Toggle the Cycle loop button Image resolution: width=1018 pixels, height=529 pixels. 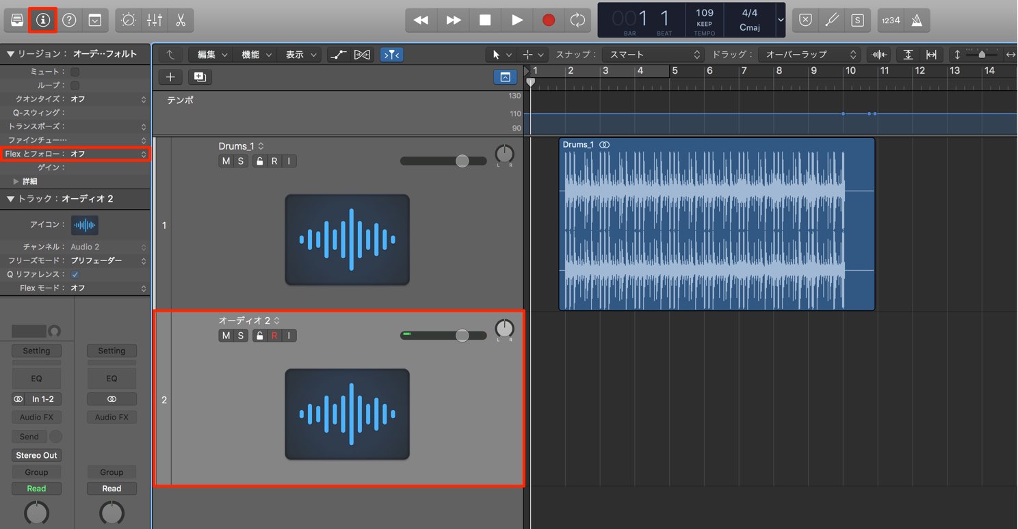pyautogui.click(x=578, y=21)
